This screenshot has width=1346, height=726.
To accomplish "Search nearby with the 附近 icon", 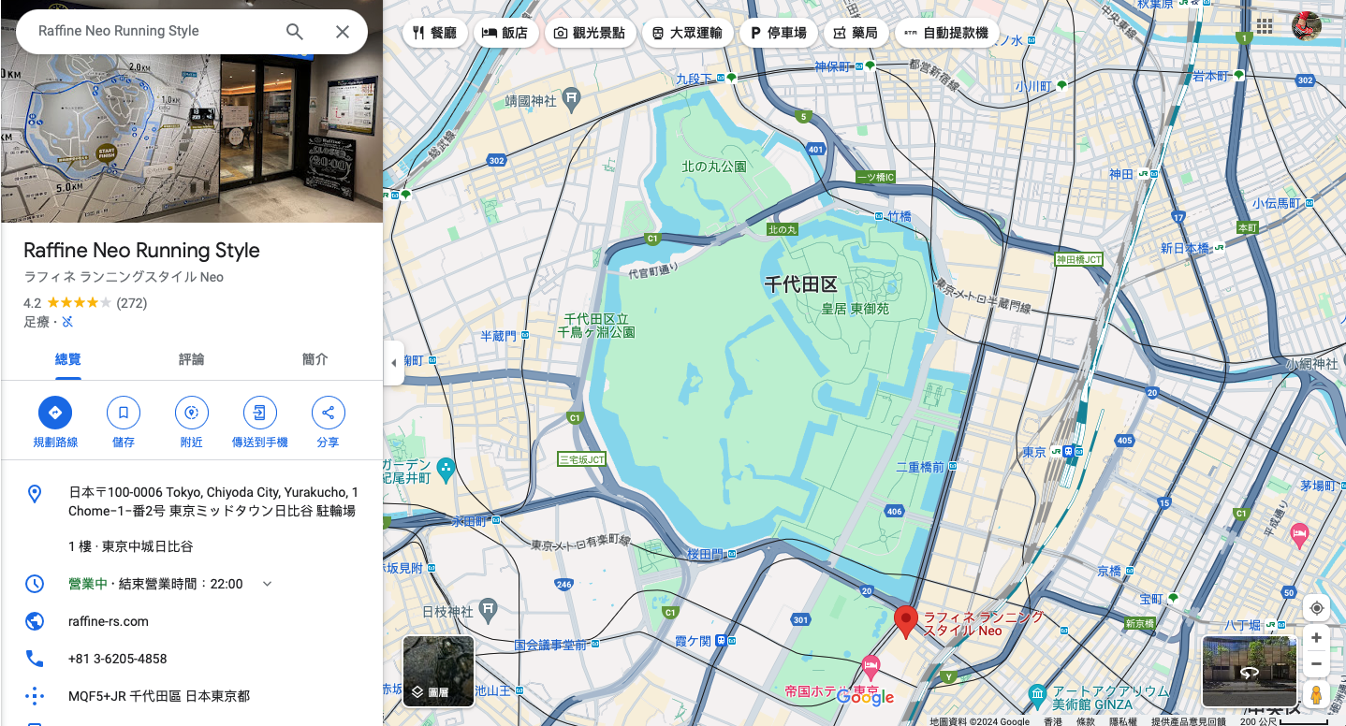I will coord(192,413).
